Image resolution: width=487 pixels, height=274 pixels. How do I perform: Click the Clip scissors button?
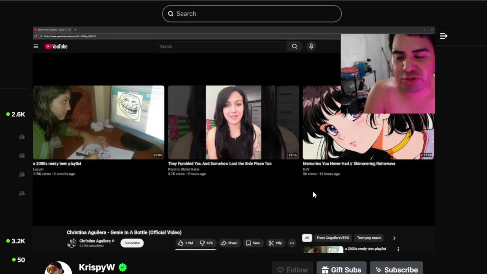275,243
